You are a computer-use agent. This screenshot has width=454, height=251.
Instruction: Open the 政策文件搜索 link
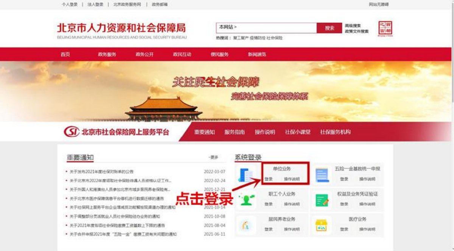(x=356, y=31)
